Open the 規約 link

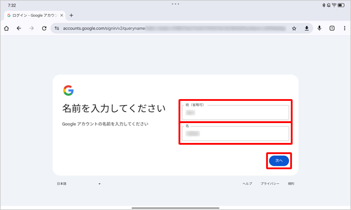[x=291, y=184]
